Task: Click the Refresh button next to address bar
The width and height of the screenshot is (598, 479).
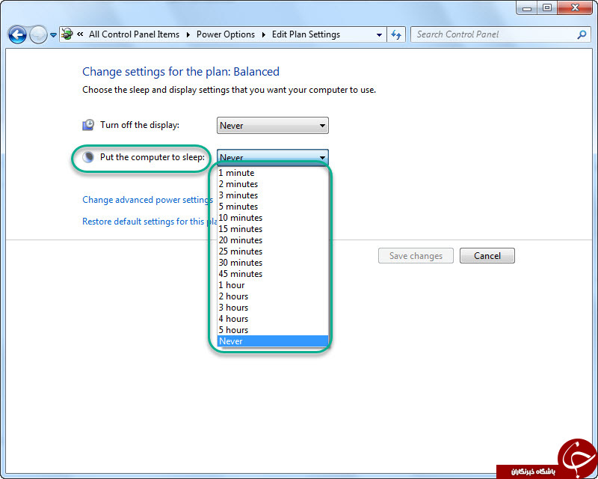Action: [396, 34]
